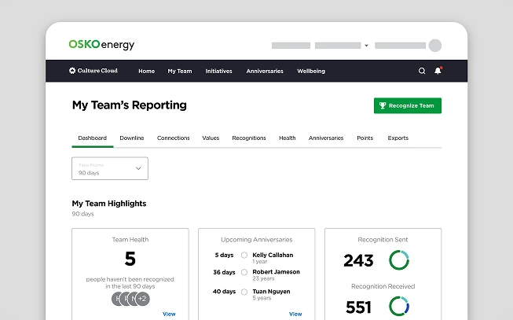Click the Recognition Sent donut chart
513x320 pixels.
pyautogui.click(x=399, y=260)
